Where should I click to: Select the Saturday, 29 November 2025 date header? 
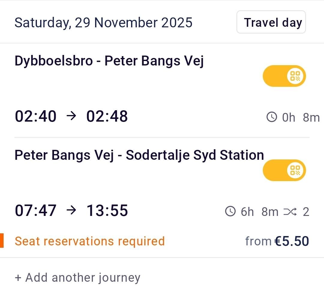[103, 23]
